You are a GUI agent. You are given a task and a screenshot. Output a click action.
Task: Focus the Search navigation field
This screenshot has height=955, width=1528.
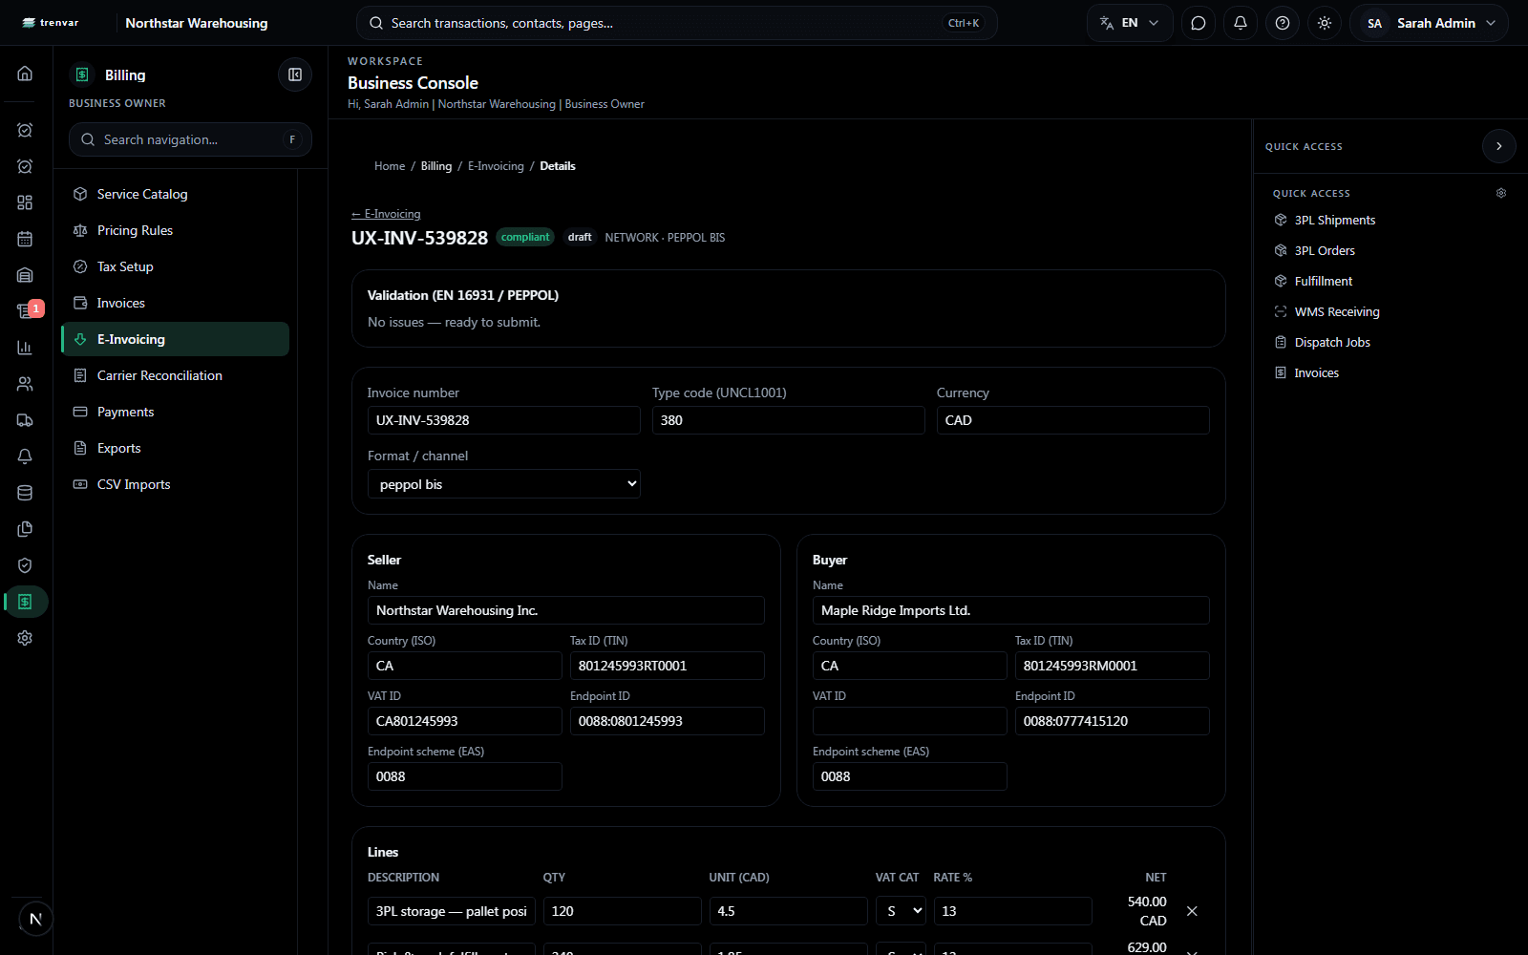pyautogui.click(x=190, y=139)
